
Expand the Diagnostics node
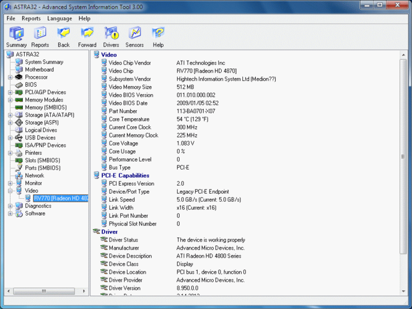[10, 206]
